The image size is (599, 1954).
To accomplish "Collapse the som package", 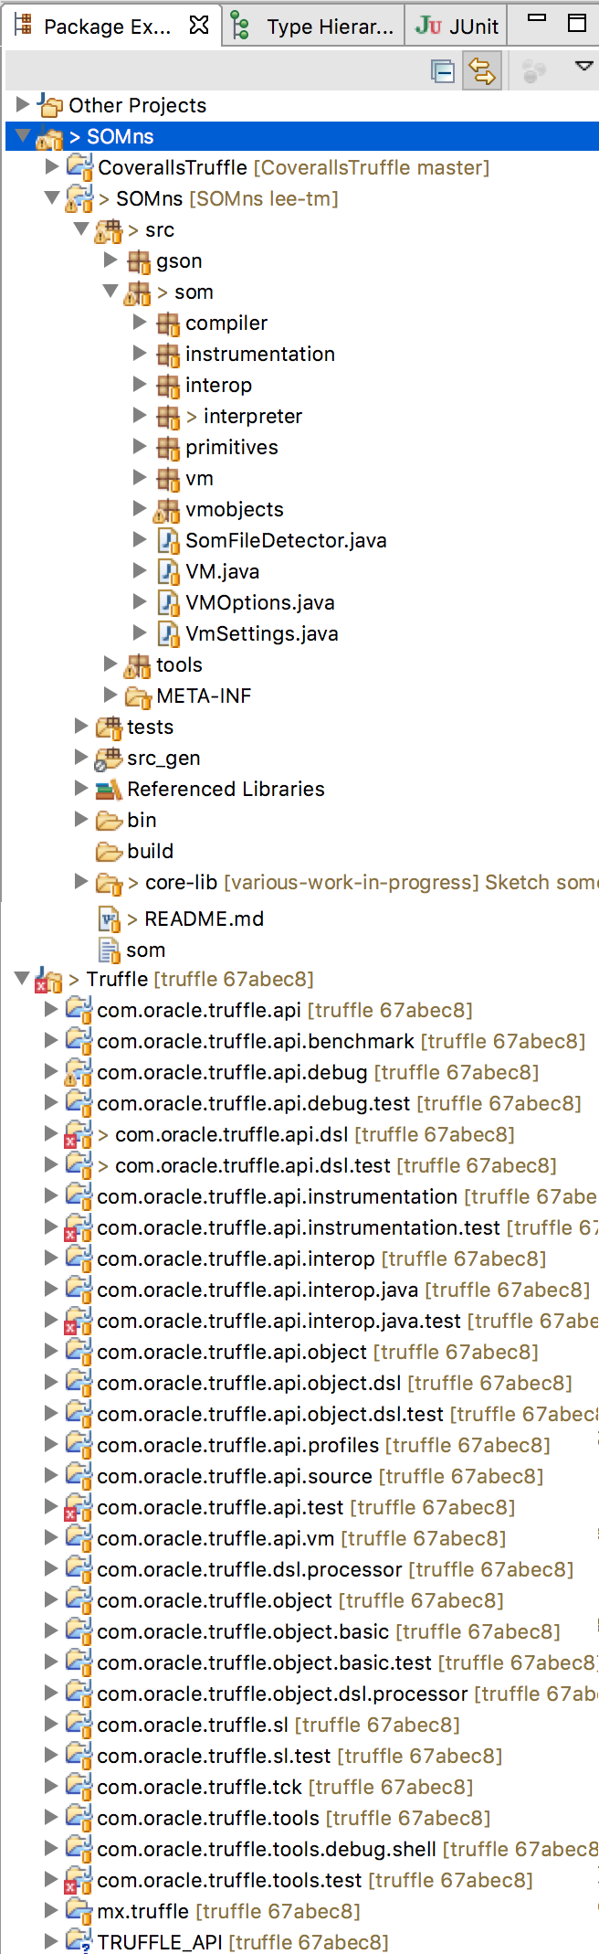I will pyautogui.click(x=110, y=292).
